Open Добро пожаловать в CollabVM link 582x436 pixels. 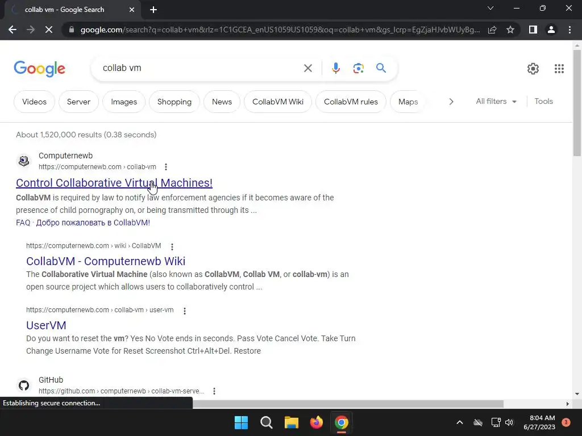point(93,223)
